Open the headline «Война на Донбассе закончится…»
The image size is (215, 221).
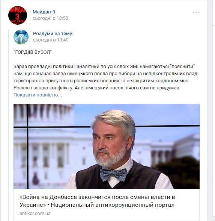[x=97, y=201]
